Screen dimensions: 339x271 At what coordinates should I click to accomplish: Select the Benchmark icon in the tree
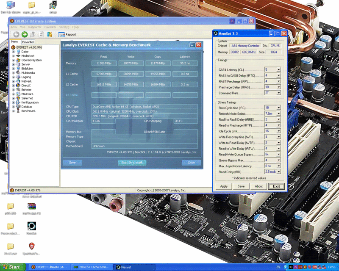[18, 111]
